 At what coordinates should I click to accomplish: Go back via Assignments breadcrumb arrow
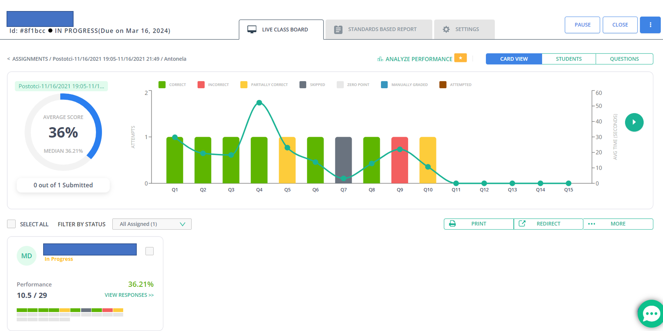point(9,59)
